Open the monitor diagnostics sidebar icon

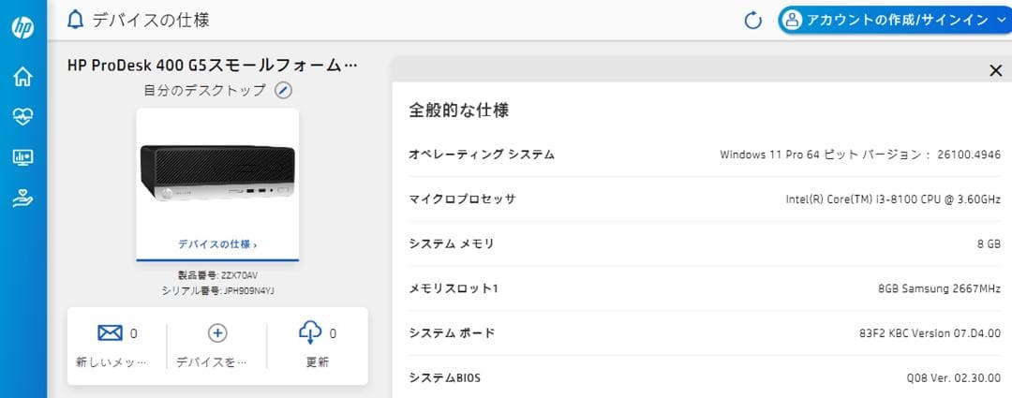[x=22, y=157]
